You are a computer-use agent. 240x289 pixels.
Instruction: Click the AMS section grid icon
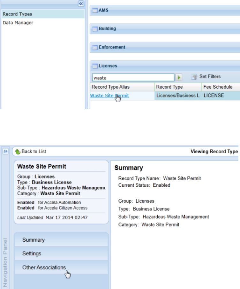click(95, 11)
